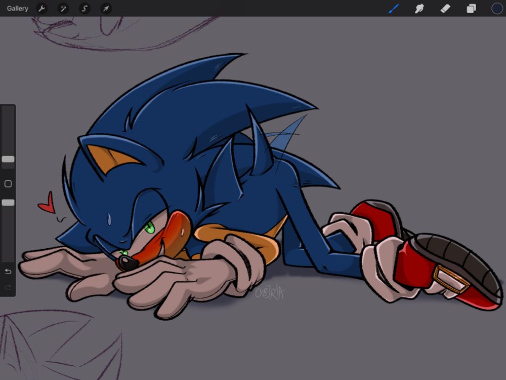Activate the Transform arrow tool
This screenshot has width=506, height=380.
tap(106, 9)
